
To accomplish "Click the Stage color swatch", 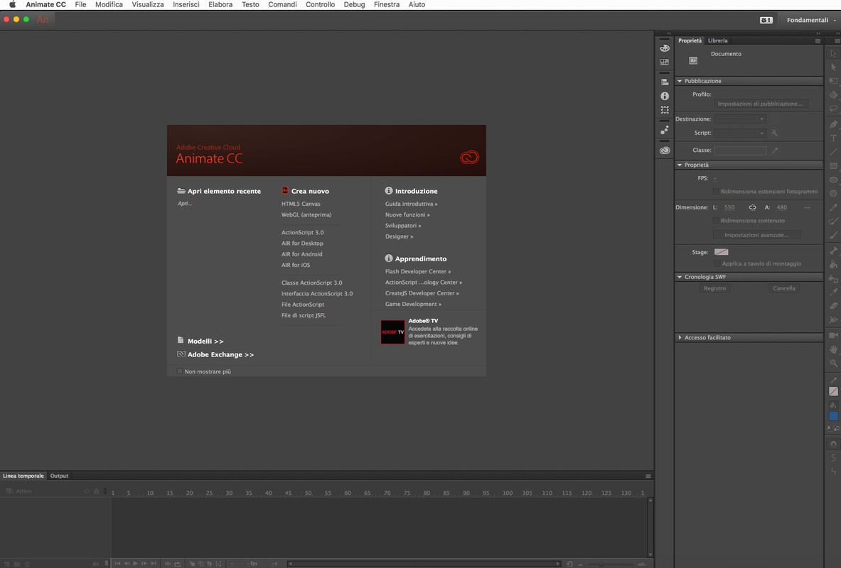I will (x=722, y=252).
